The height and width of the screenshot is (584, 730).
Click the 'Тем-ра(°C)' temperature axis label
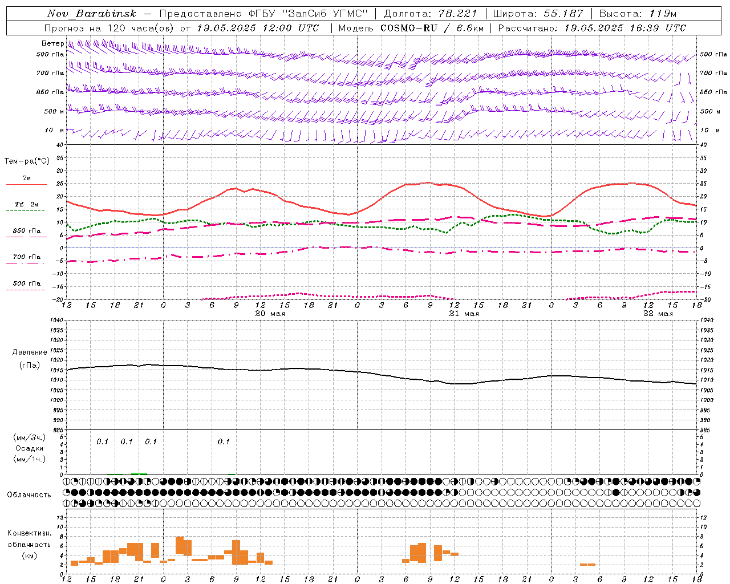click(x=27, y=161)
